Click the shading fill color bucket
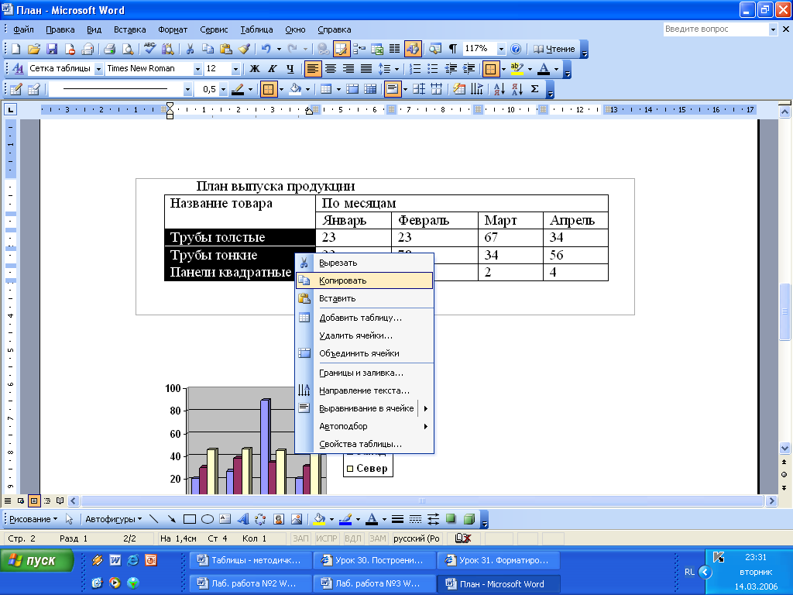 coord(296,89)
